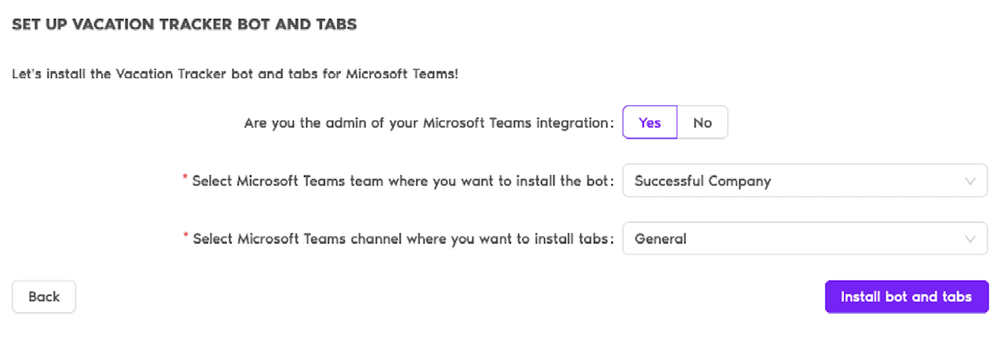Click the Back button
The image size is (1004, 342).
tap(44, 297)
